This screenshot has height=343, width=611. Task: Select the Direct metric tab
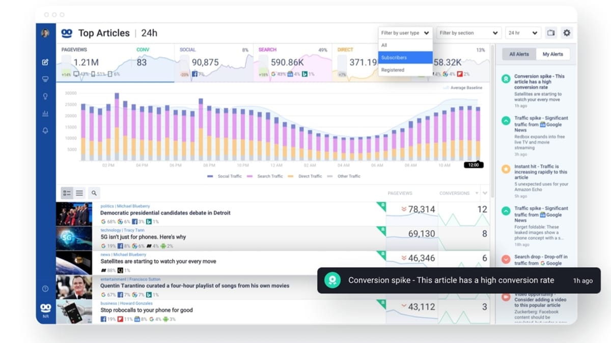pyautogui.click(x=355, y=63)
